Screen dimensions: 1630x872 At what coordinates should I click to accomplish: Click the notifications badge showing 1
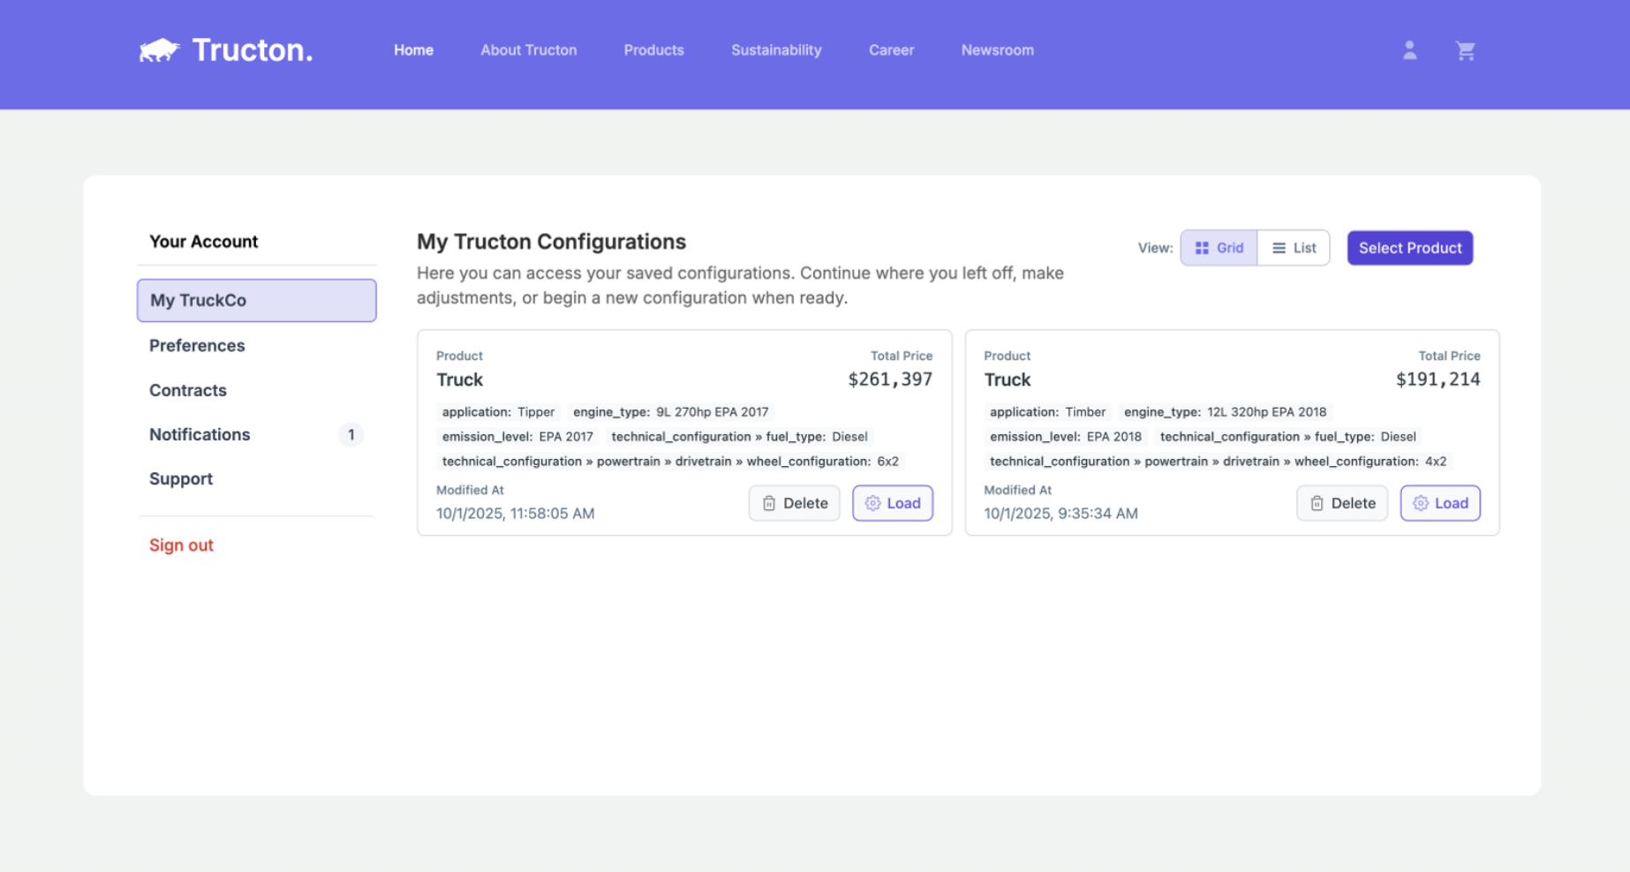(351, 434)
